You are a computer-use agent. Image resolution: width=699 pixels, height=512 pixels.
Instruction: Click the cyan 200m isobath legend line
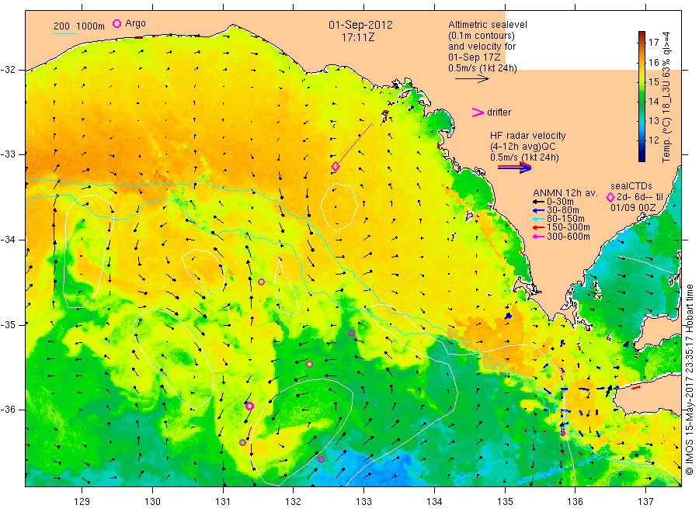pos(64,33)
